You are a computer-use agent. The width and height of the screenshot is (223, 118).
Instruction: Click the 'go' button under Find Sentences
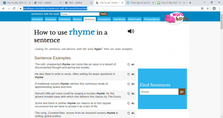pyautogui.click(x=182, y=92)
